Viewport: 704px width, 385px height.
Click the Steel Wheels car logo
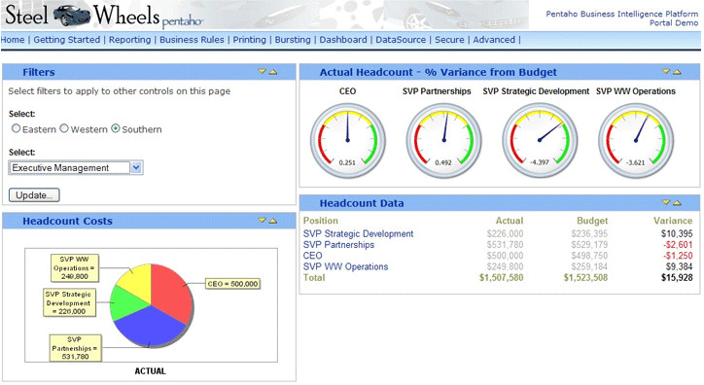point(72,16)
